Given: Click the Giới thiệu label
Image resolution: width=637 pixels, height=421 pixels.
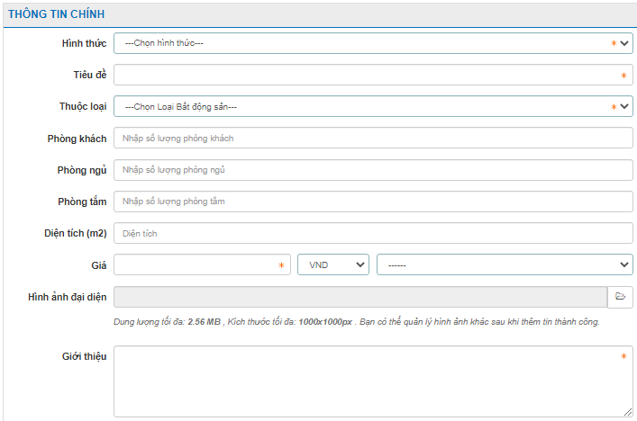Looking at the screenshot, I should click(81, 356).
